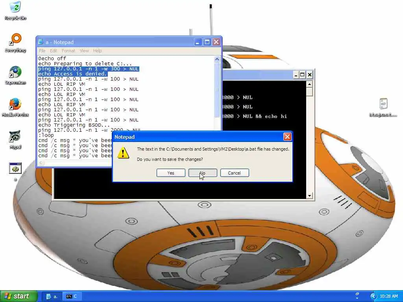This screenshot has width=403, height=302.
Task: Click the 10:28 AM taskbar clock
Action: [388, 296]
